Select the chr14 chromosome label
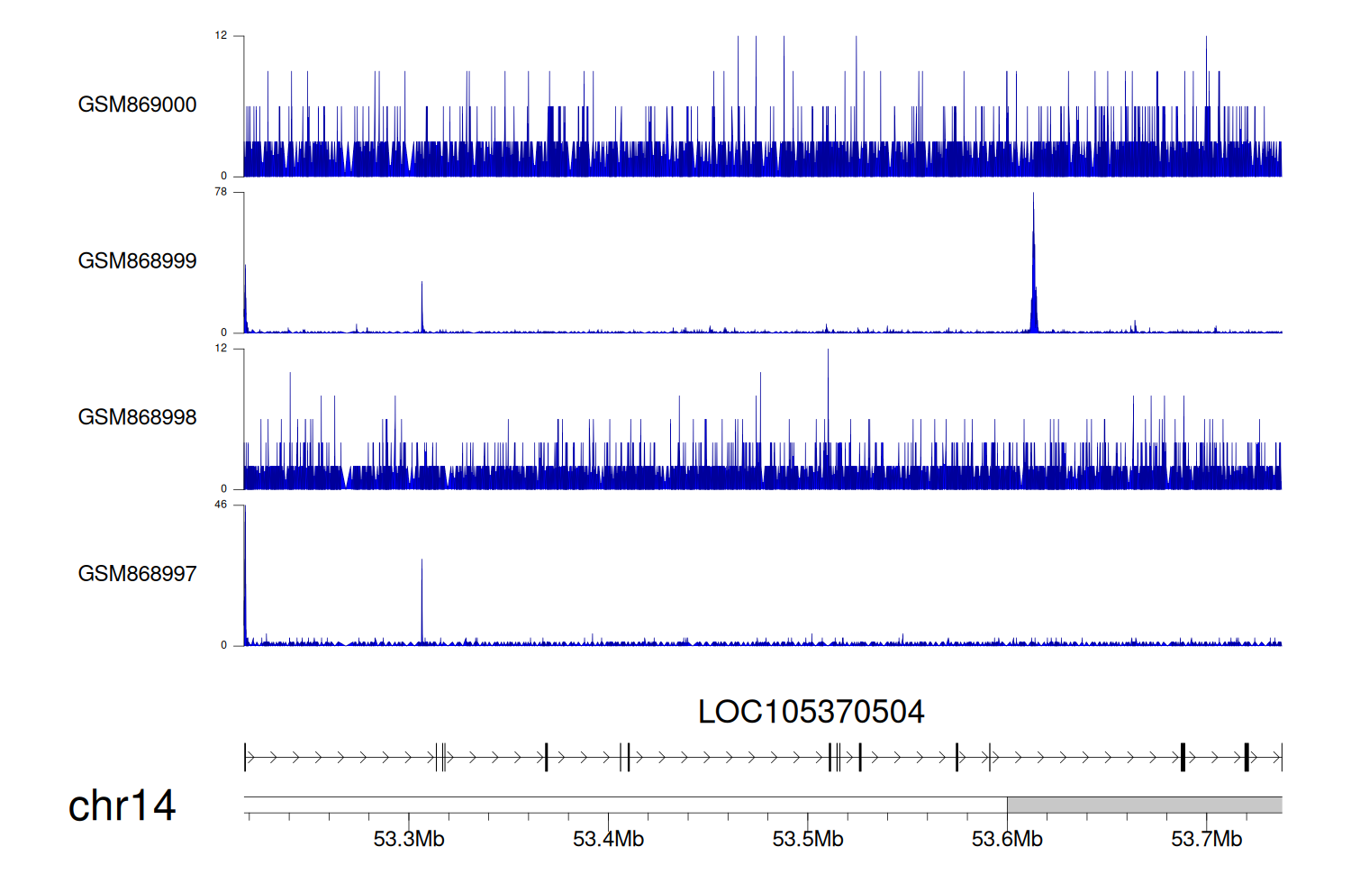This screenshot has height=883, width=1351. (122, 806)
